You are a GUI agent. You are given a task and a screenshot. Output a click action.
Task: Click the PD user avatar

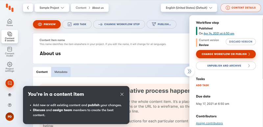pos(10,117)
